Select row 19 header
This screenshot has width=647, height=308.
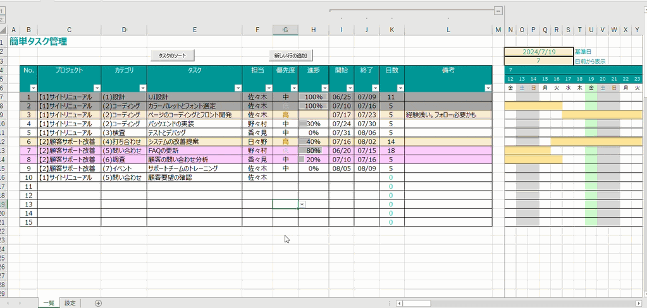click(x=2, y=204)
